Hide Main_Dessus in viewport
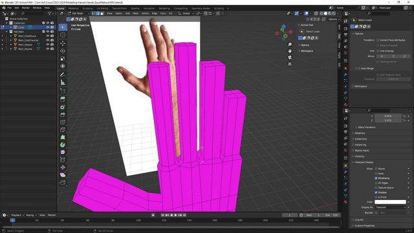Screen dimensions: 414x233 48,45
